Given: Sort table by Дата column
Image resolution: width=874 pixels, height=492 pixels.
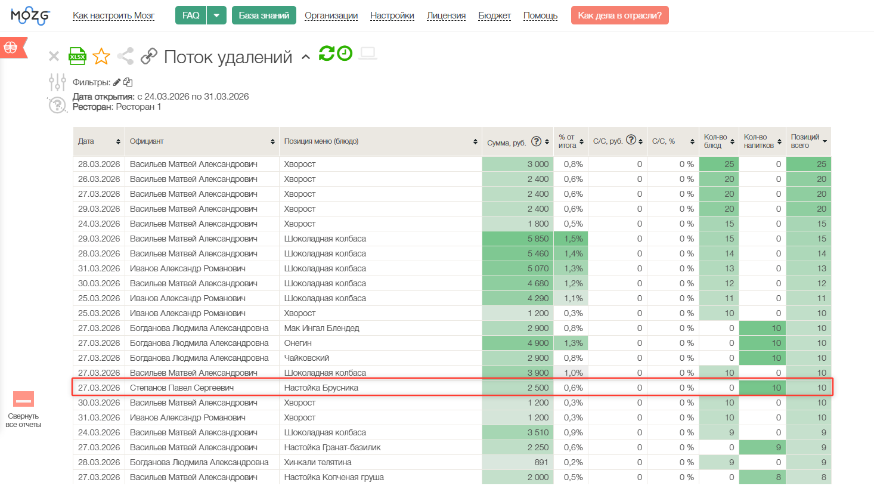Looking at the screenshot, I should (x=99, y=141).
